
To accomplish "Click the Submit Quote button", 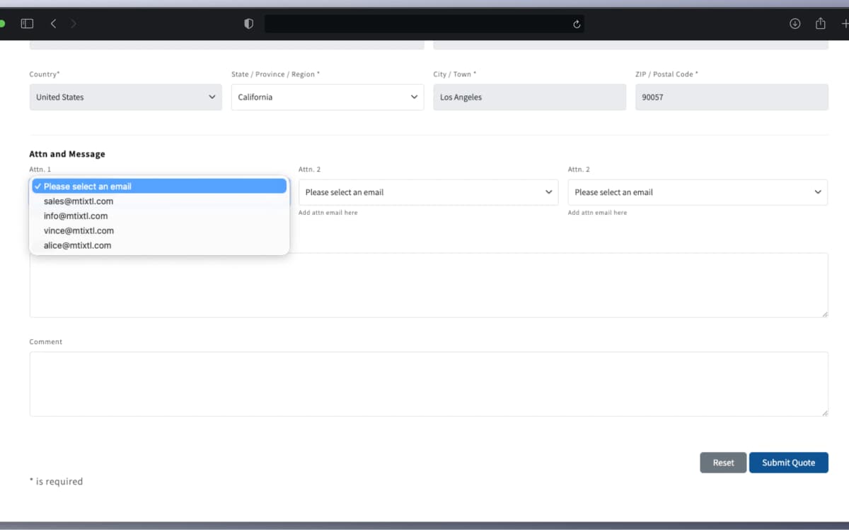I will click(x=788, y=463).
